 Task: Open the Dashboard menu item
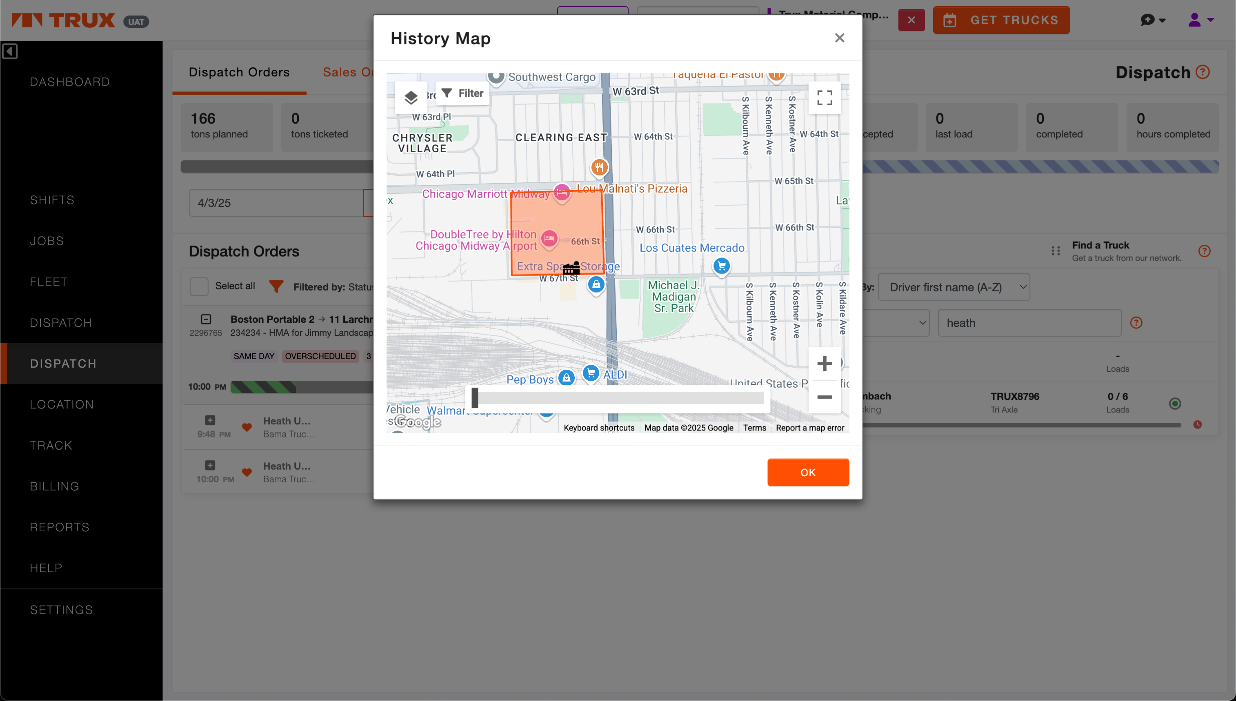(x=70, y=82)
